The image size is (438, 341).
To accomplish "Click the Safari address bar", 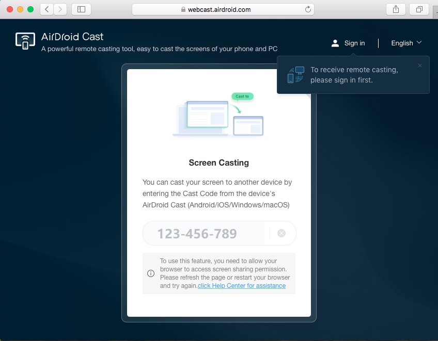I will [x=223, y=9].
